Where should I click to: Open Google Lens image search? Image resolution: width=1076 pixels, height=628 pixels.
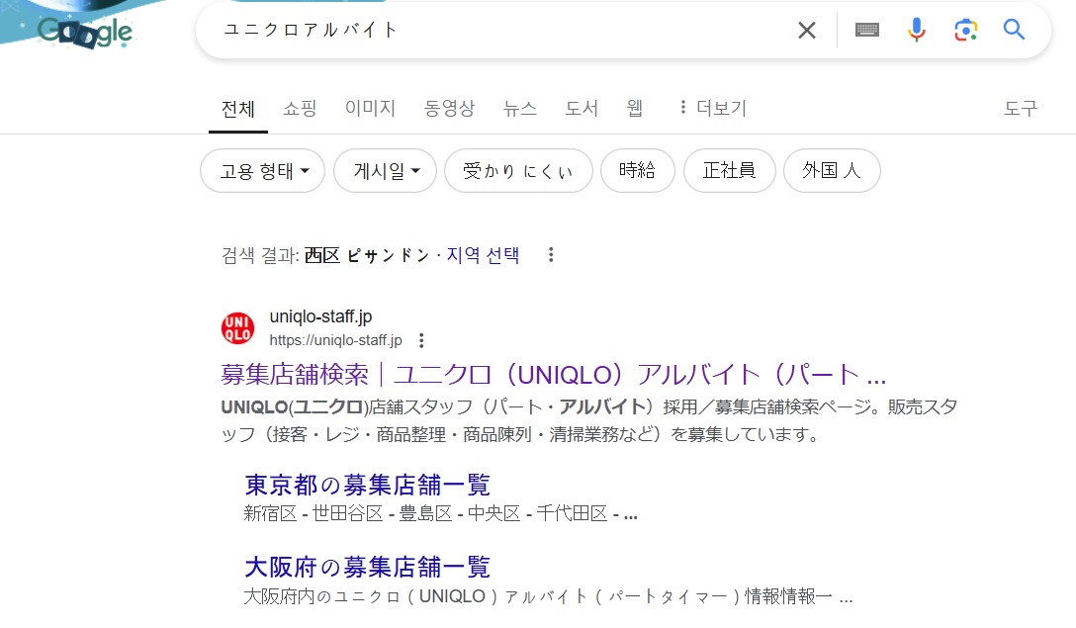click(x=965, y=31)
